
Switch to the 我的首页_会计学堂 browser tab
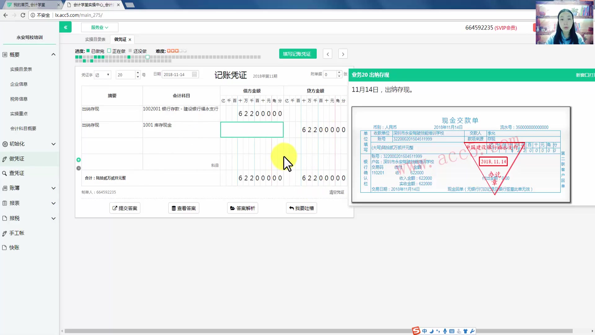coord(29,5)
